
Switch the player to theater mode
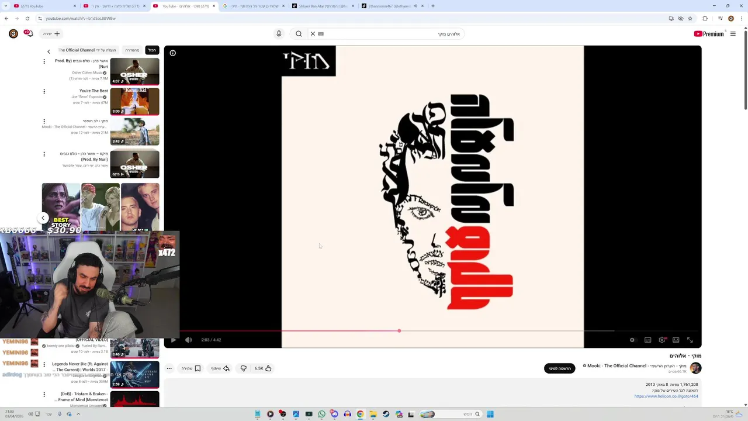[676, 340]
